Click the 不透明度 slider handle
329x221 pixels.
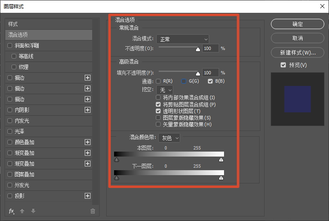(x=198, y=50)
